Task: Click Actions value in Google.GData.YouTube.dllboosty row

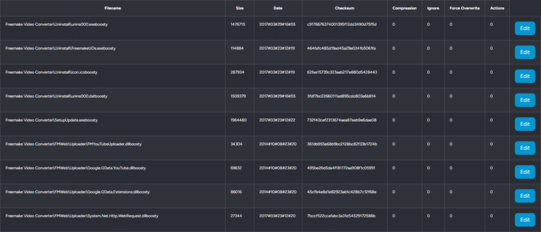Action: pos(491,168)
